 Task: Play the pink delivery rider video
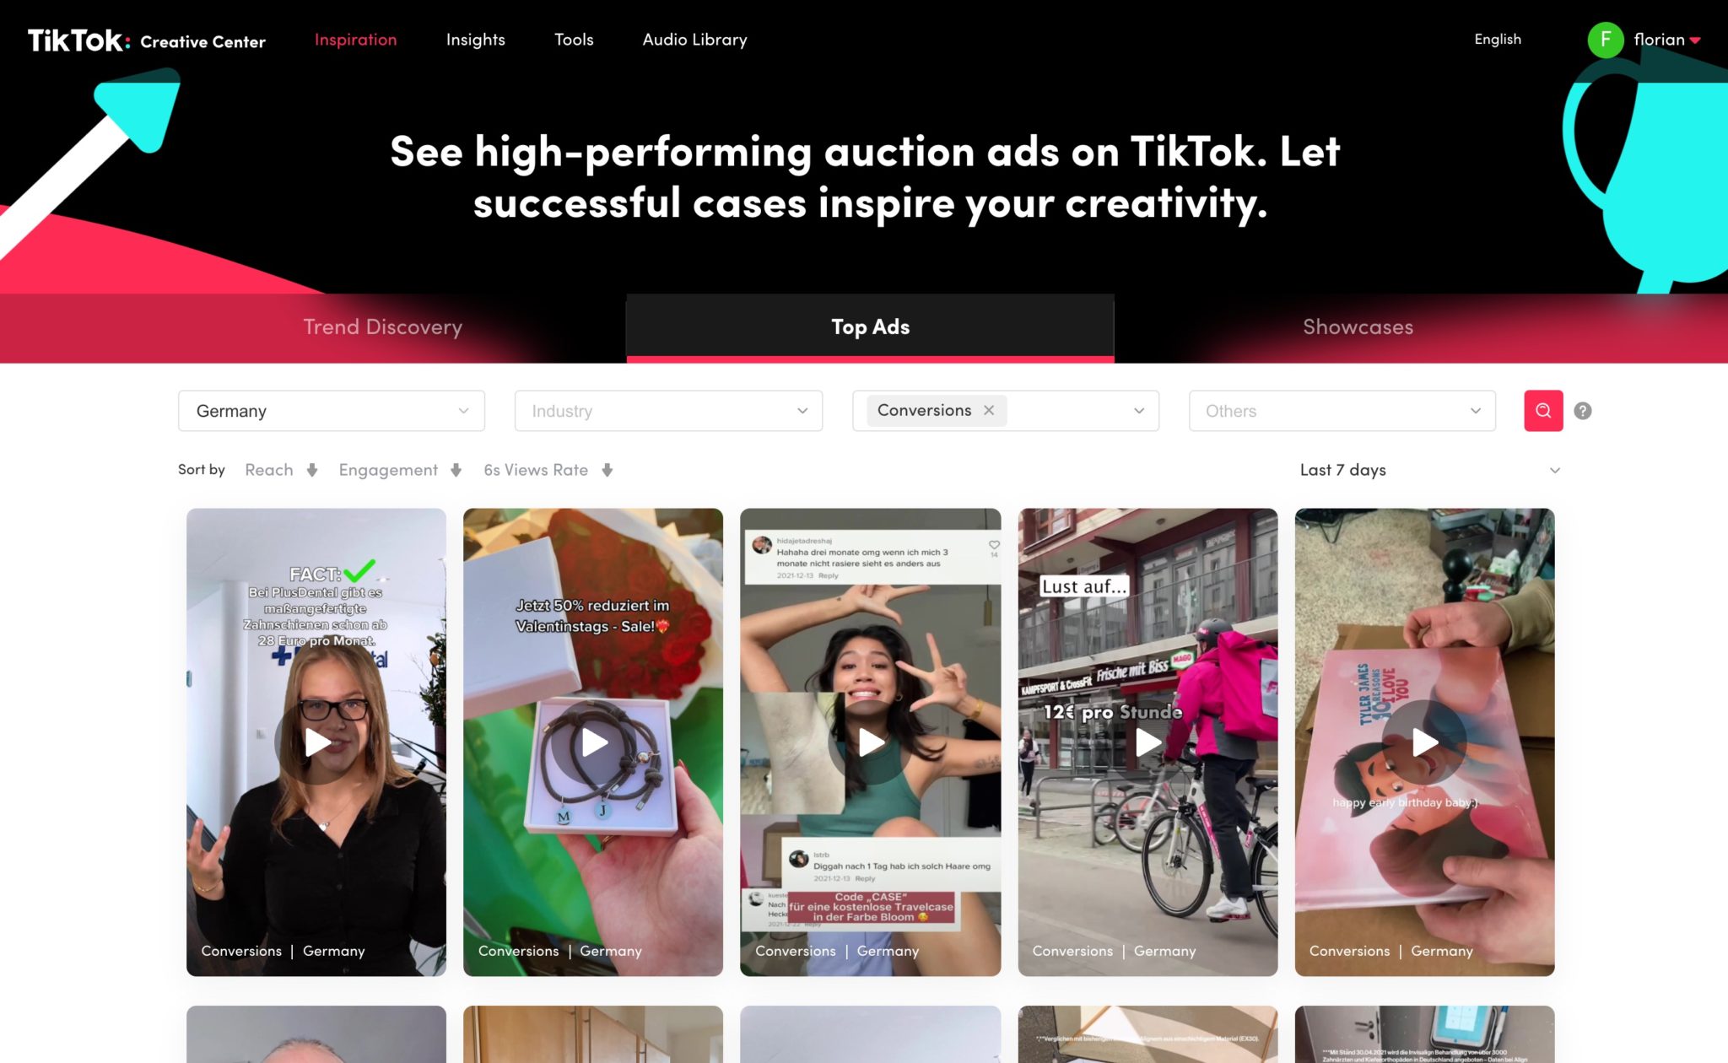coord(1147,742)
